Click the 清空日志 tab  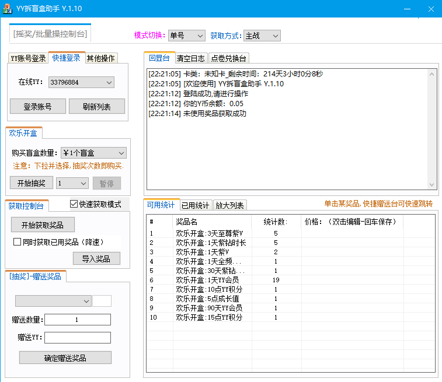(190, 58)
